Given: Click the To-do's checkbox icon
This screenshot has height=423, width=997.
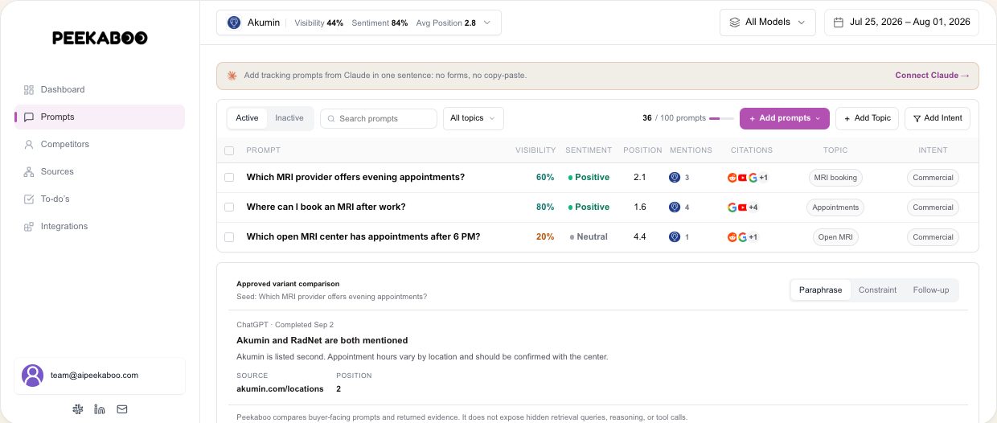Looking at the screenshot, I should [x=29, y=199].
